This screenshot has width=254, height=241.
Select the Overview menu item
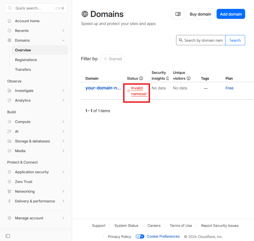point(40,50)
